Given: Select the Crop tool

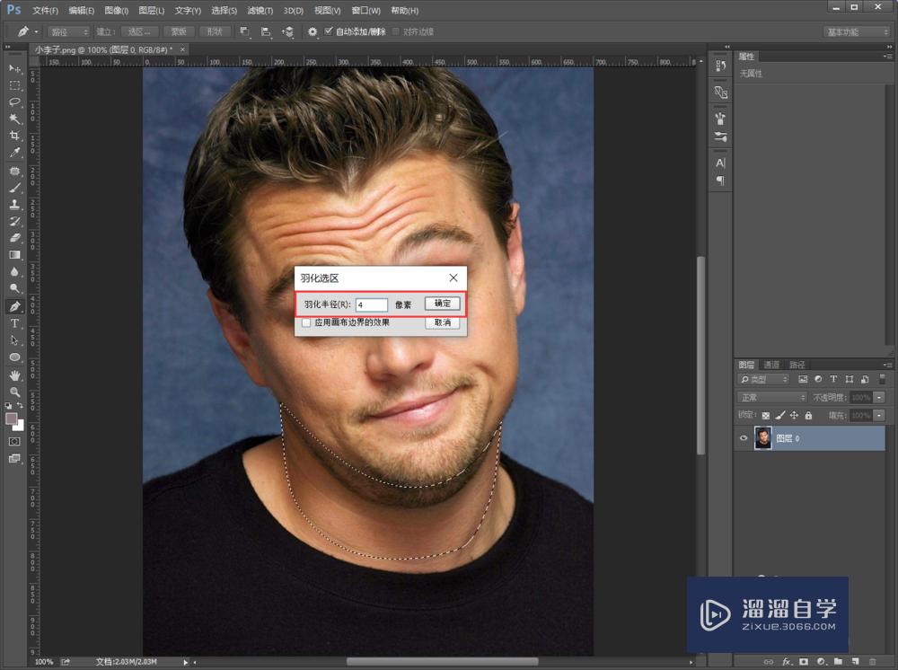Looking at the screenshot, I should 14,136.
